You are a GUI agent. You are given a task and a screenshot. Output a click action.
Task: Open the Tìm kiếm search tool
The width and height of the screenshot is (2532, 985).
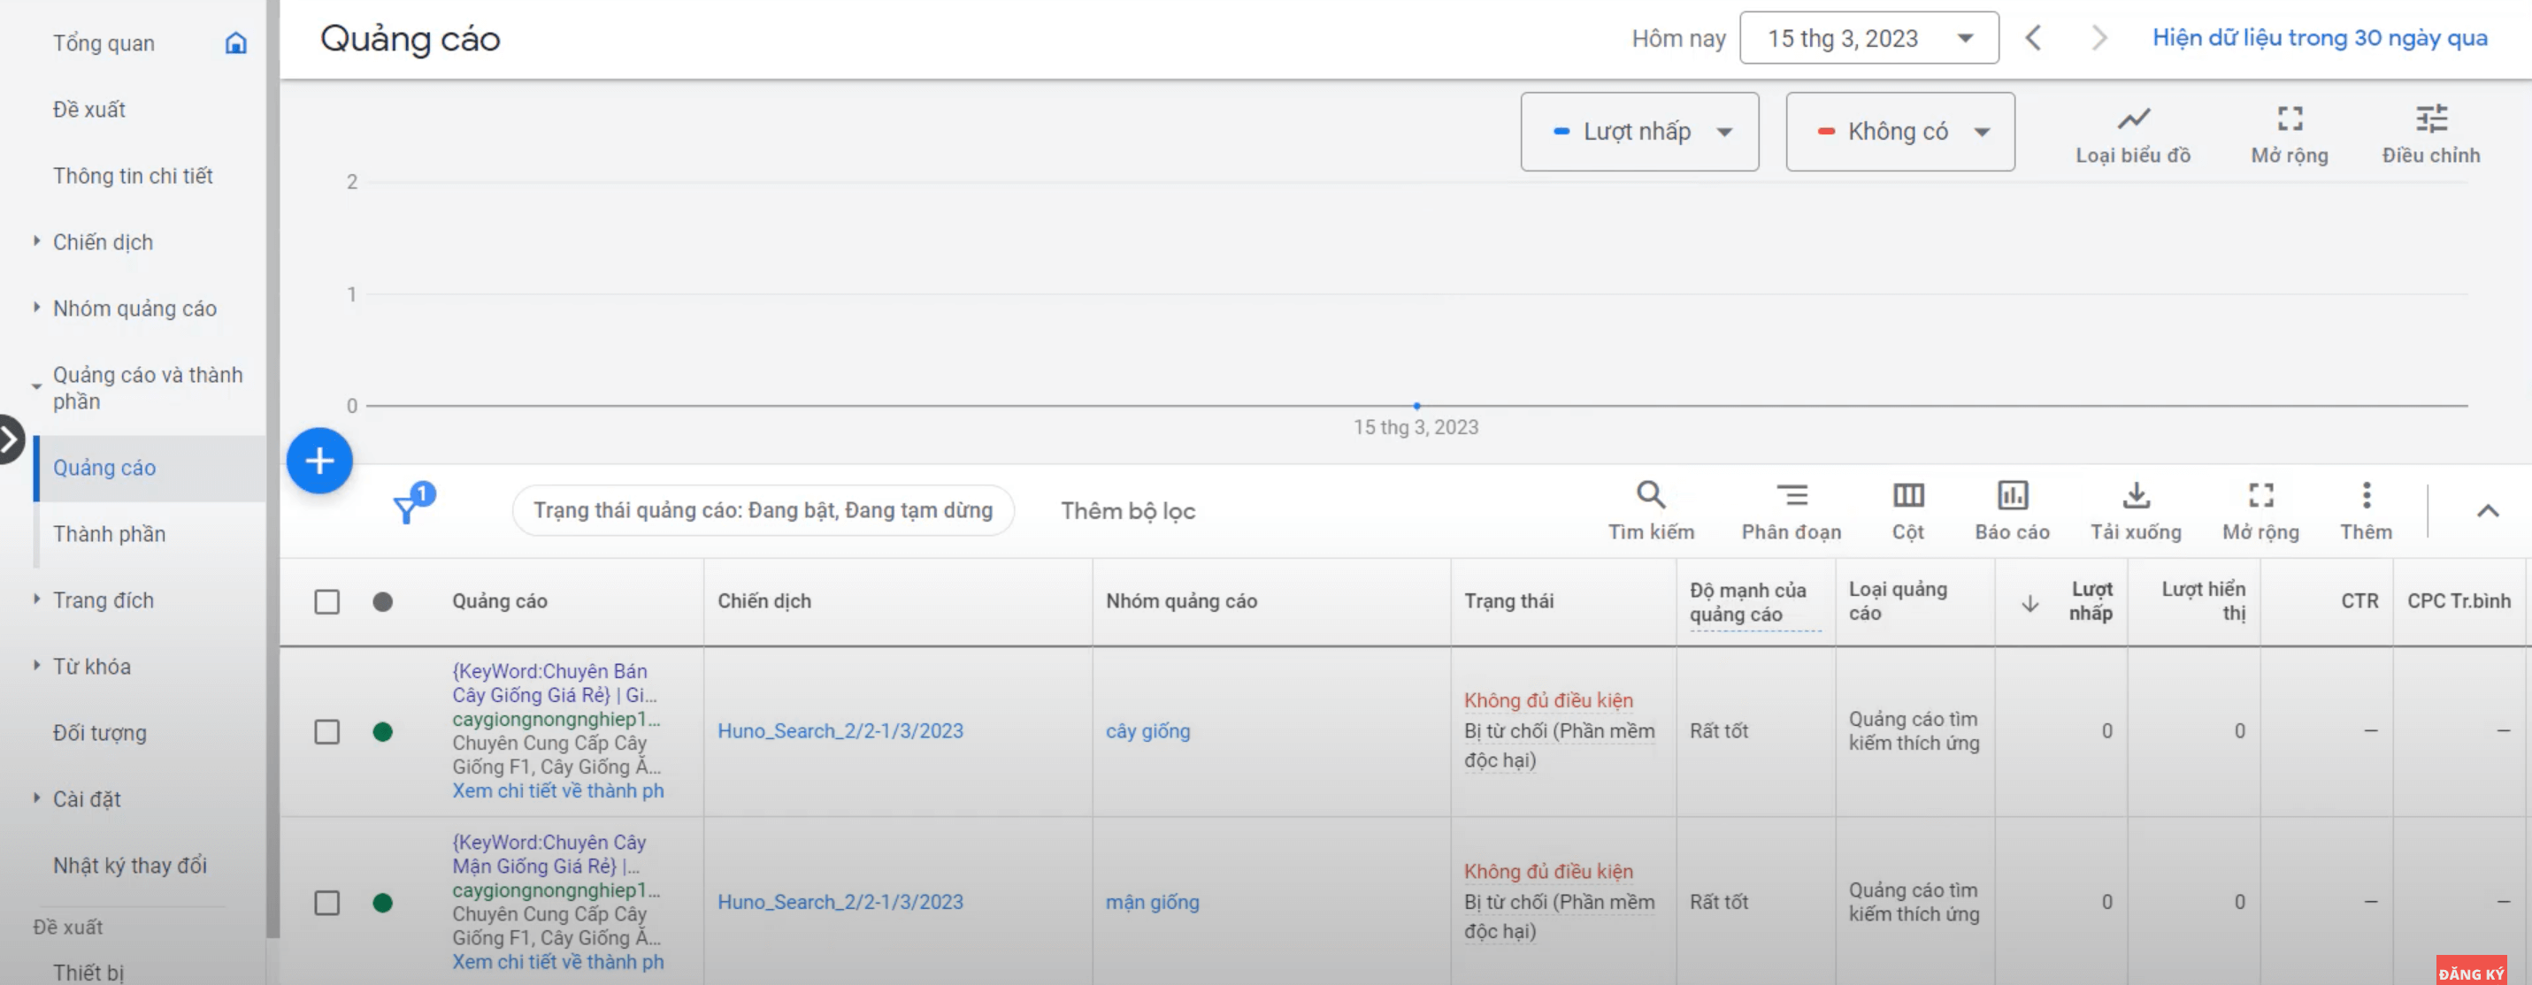1650,511
